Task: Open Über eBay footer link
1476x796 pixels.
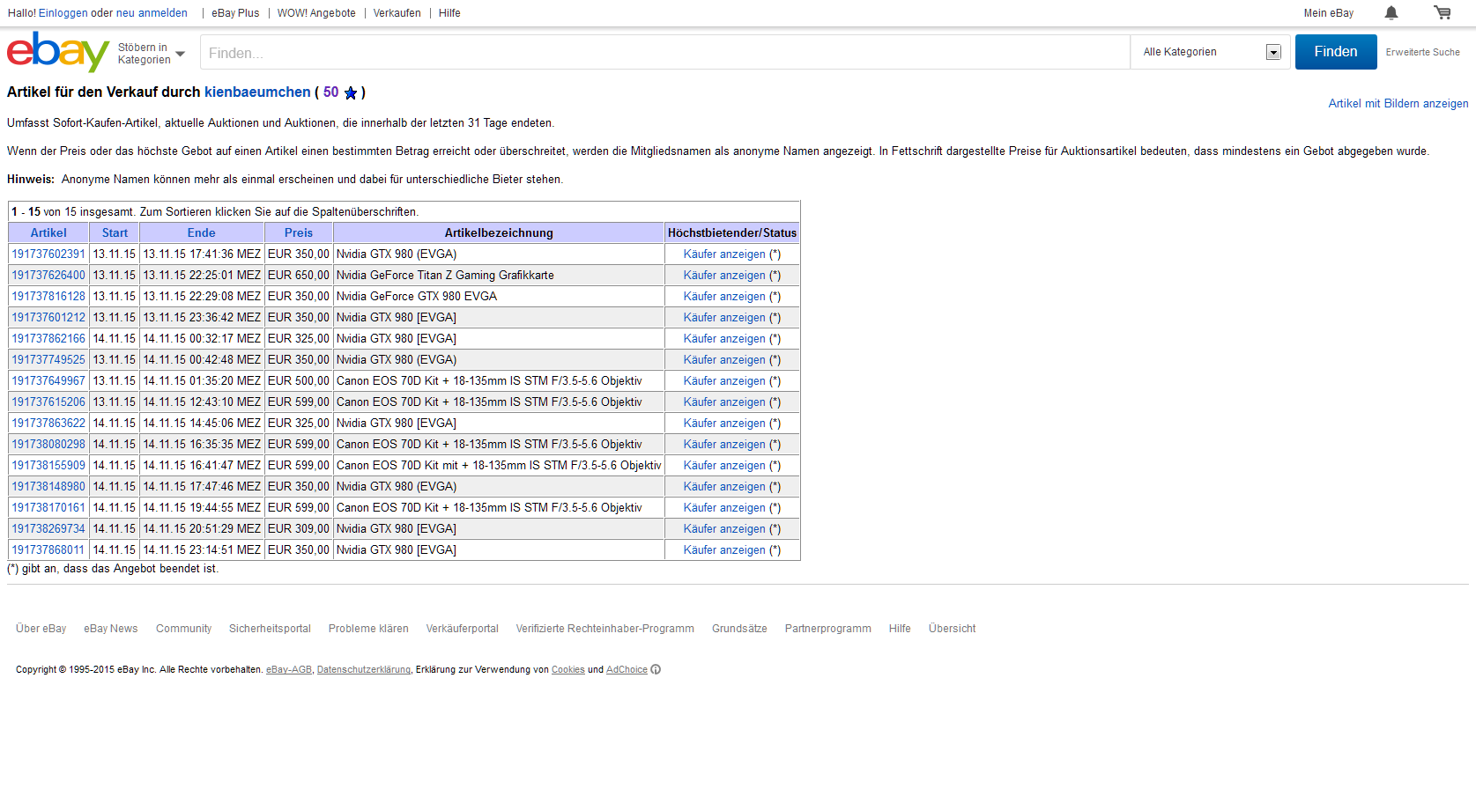Action: [41, 629]
